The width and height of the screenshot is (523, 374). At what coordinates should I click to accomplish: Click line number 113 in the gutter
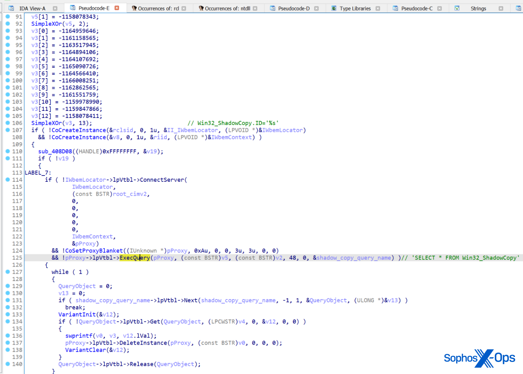point(17,173)
